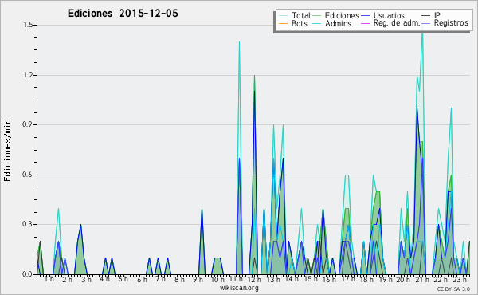478x295 pixels.
Task: Click the '22 h' x-axis label
Action: (x=441, y=279)
